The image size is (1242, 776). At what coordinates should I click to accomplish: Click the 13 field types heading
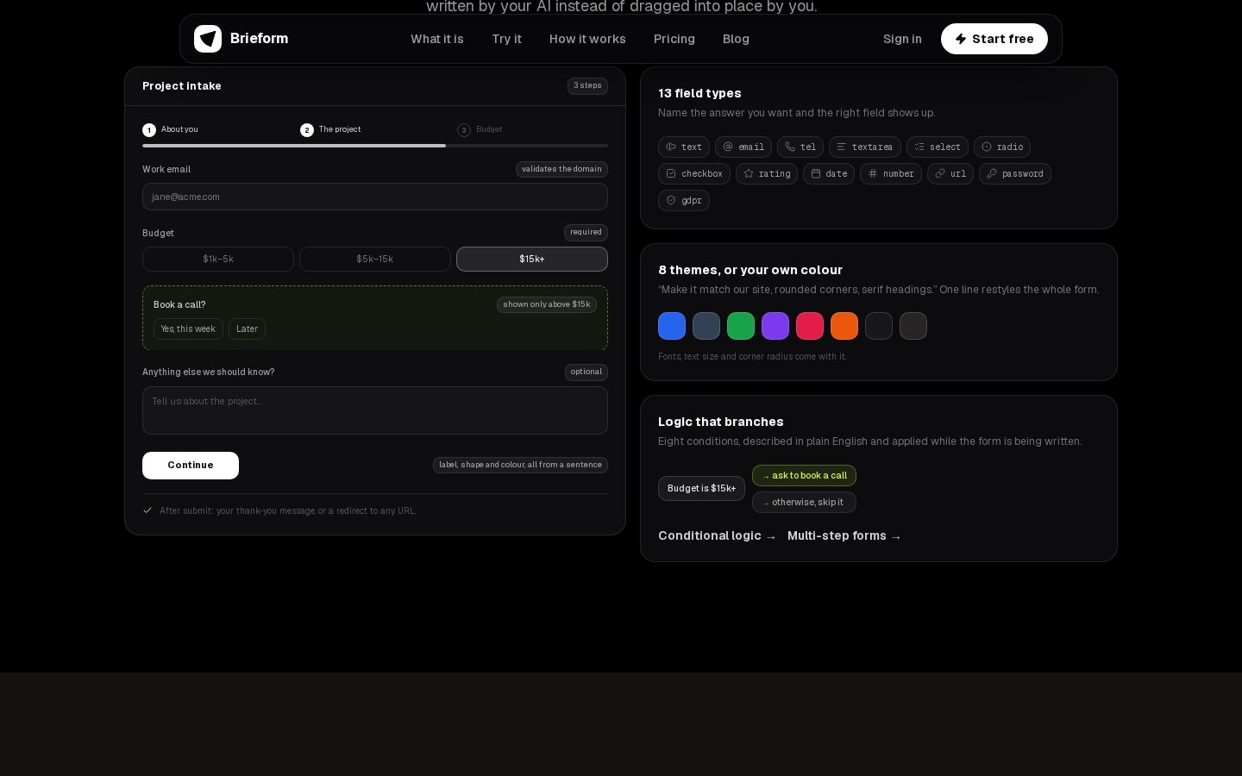tap(699, 93)
